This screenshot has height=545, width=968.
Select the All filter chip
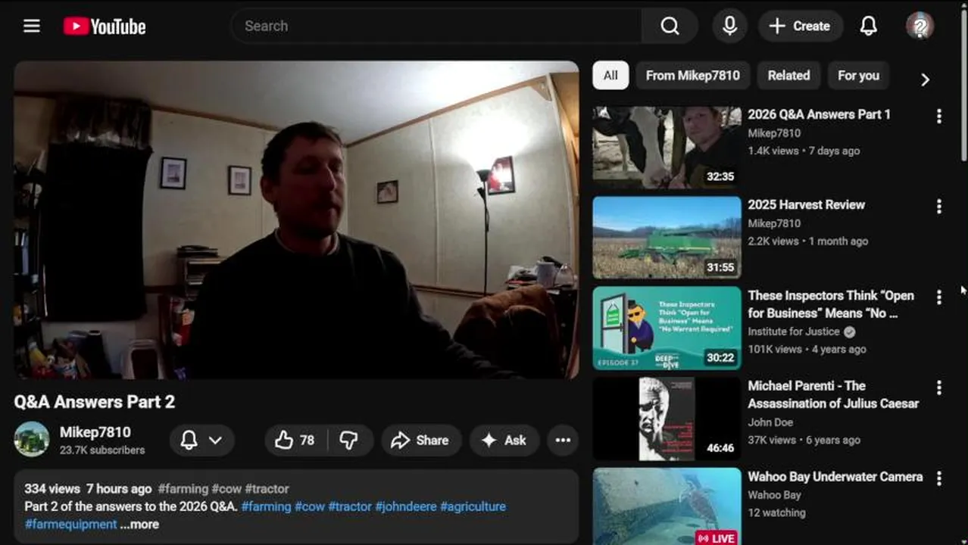(610, 76)
